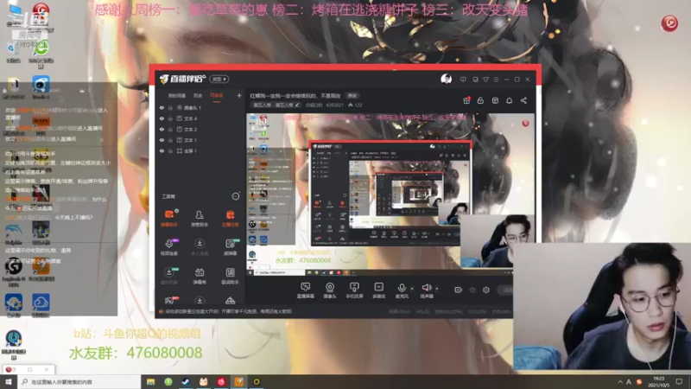Viewport: 691px width, 389px height.
Task: Open the 多人连麦 download tool
Action: click(200, 247)
